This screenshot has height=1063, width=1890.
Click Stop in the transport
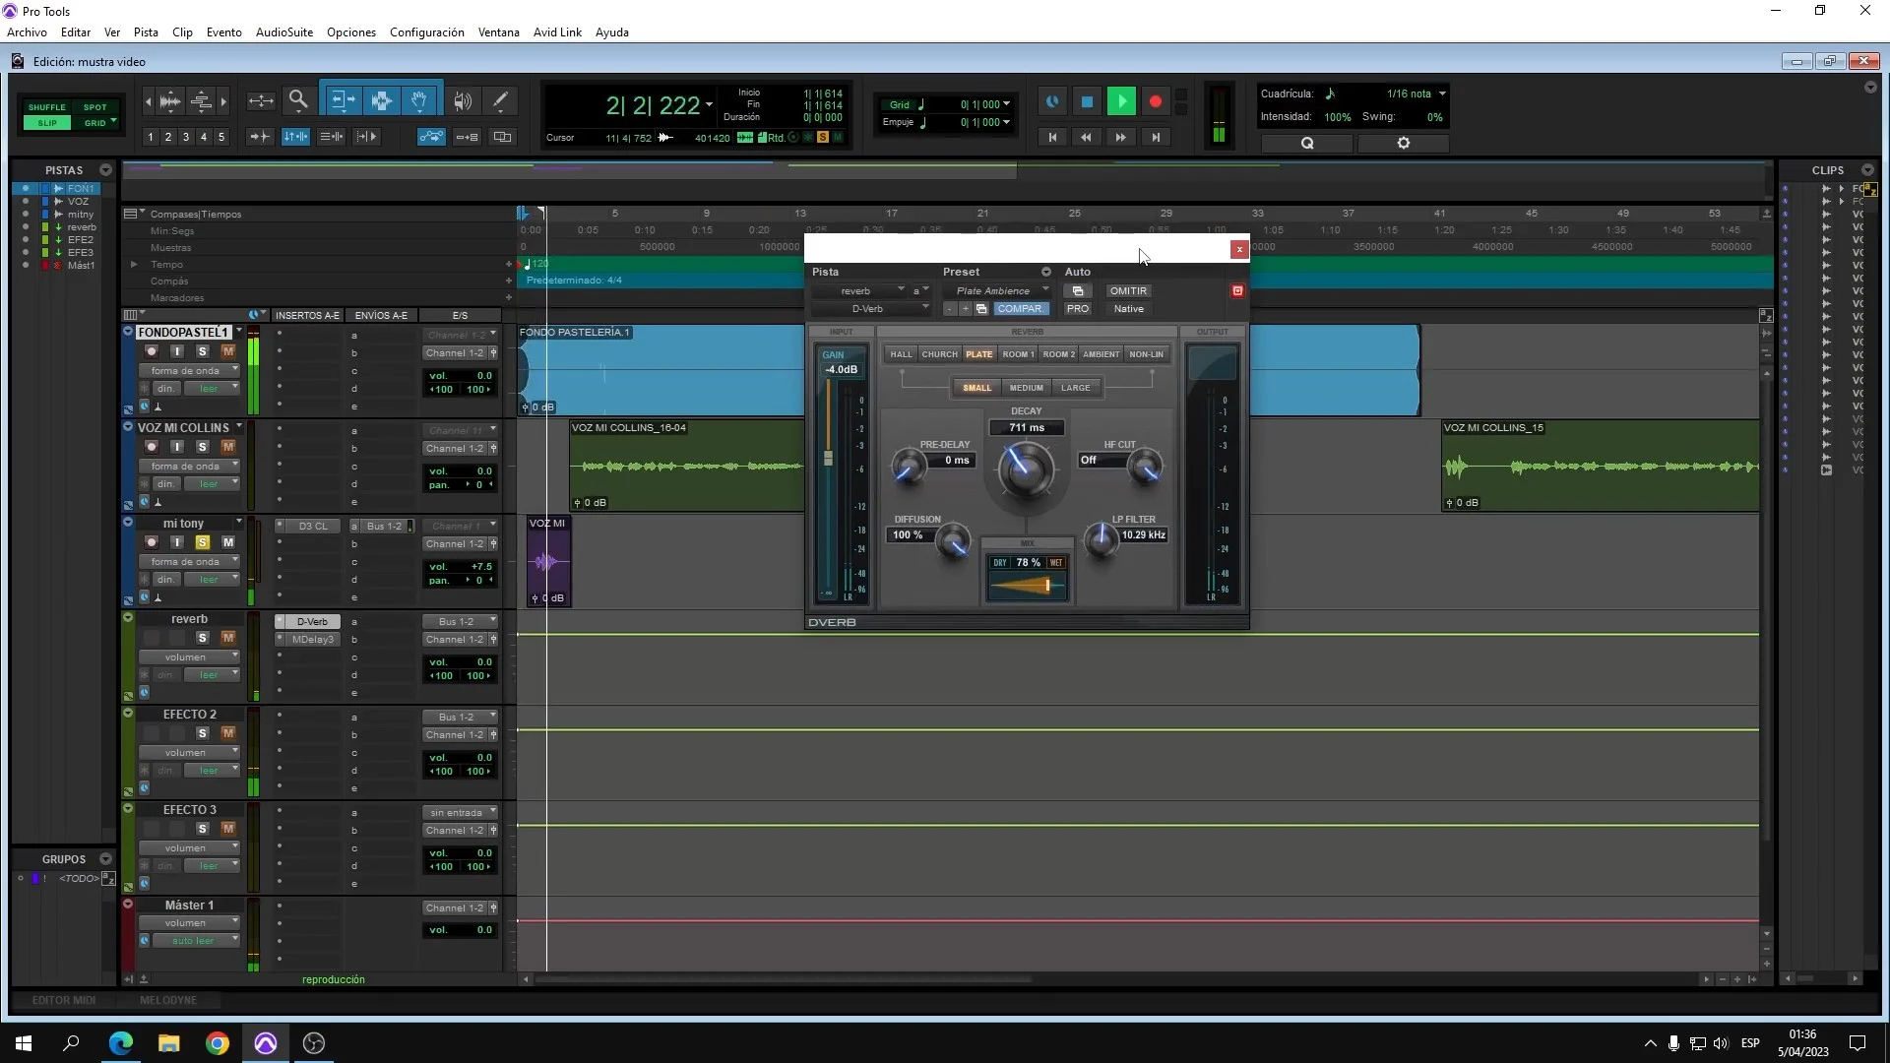point(1087,101)
